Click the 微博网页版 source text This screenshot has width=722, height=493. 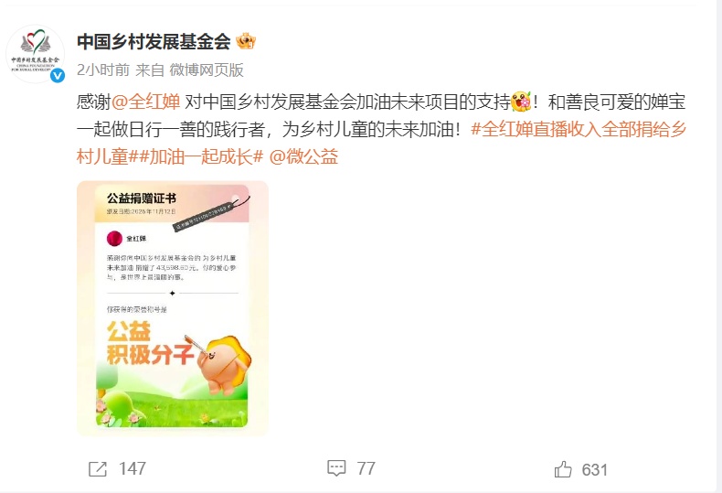point(207,70)
